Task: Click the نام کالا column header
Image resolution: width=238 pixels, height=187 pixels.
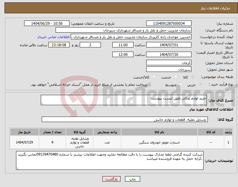Action: click(x=159, y=132)
